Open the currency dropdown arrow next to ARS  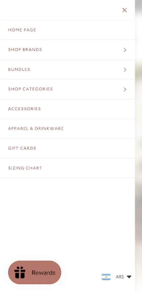pyautogui.click(x=129, y=277)
